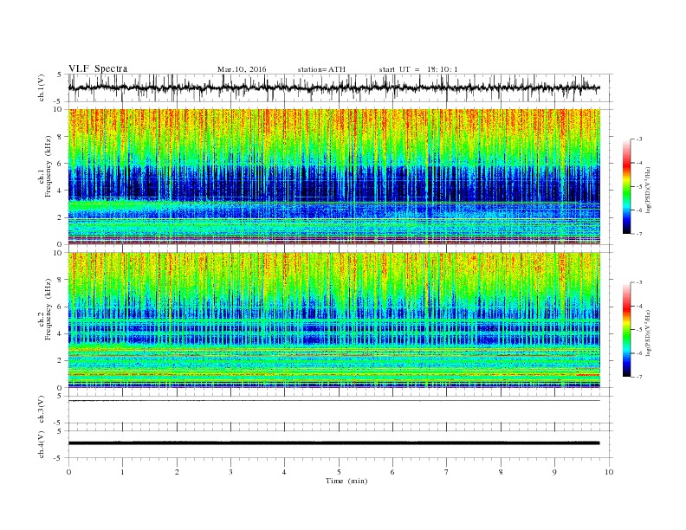Screen dimensions: 686x530
Task: Click the "station=ATH" header label
Action: click(x=321, y=69)
